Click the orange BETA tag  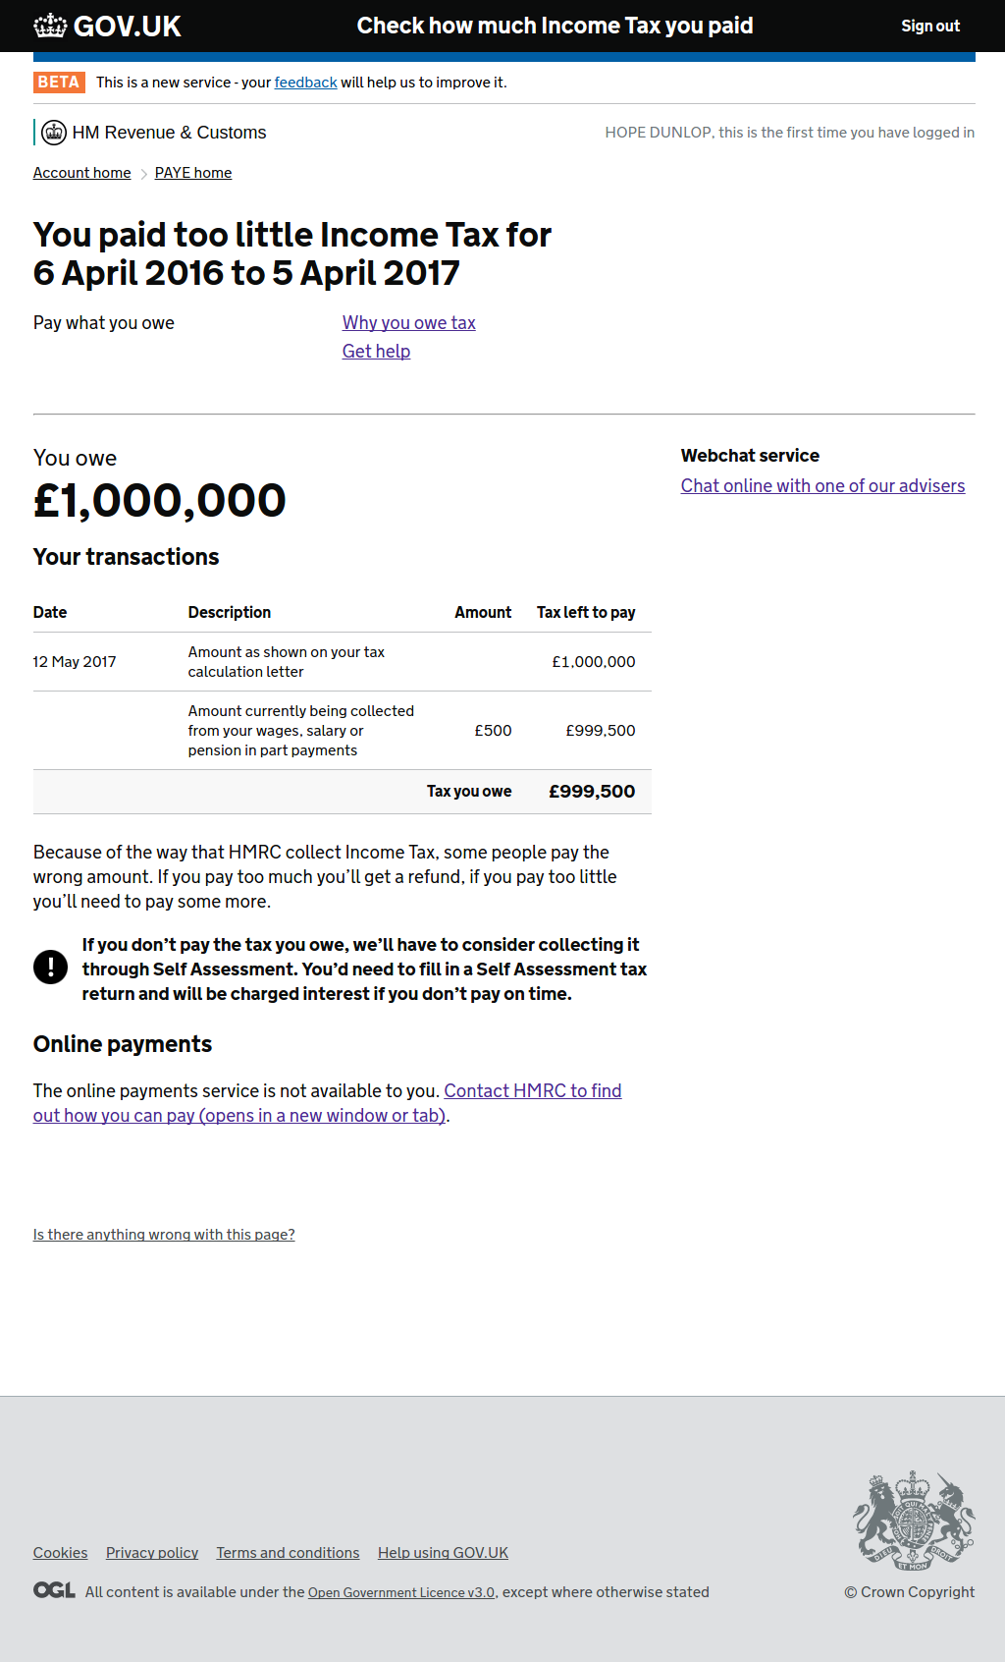[59, 83]
